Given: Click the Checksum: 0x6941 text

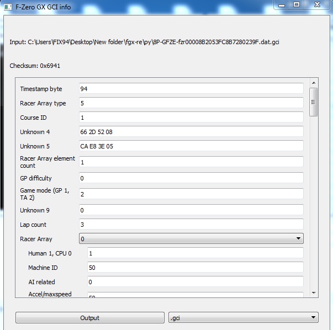Looking at the screenshot, I should click(35, 66).
